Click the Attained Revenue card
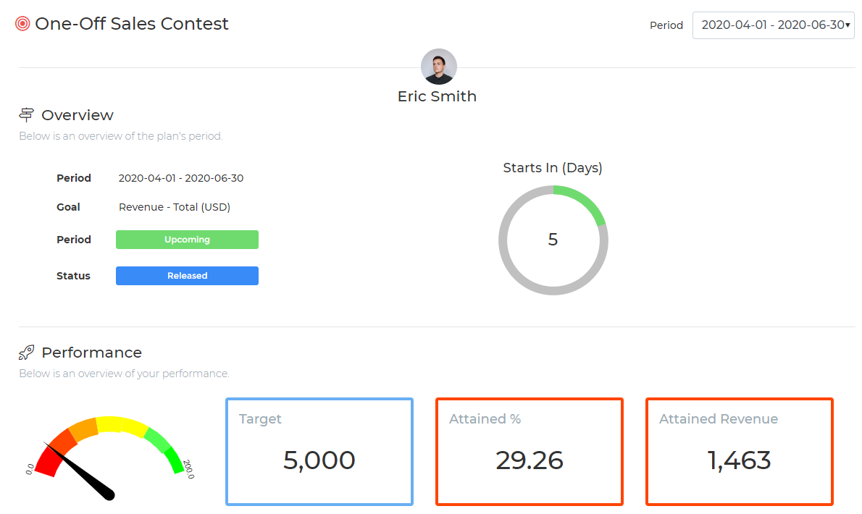 point(740,451)
